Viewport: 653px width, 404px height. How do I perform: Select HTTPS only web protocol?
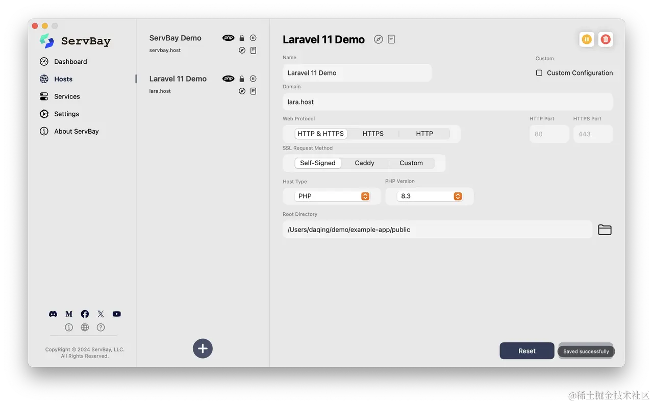373,134
